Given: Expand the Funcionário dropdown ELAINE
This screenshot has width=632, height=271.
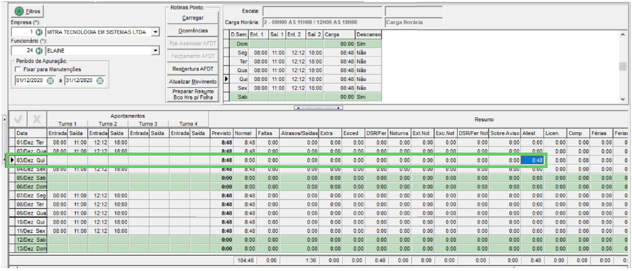Looking at the screenshot, I should pyautogui.click(x=156, y=51).
